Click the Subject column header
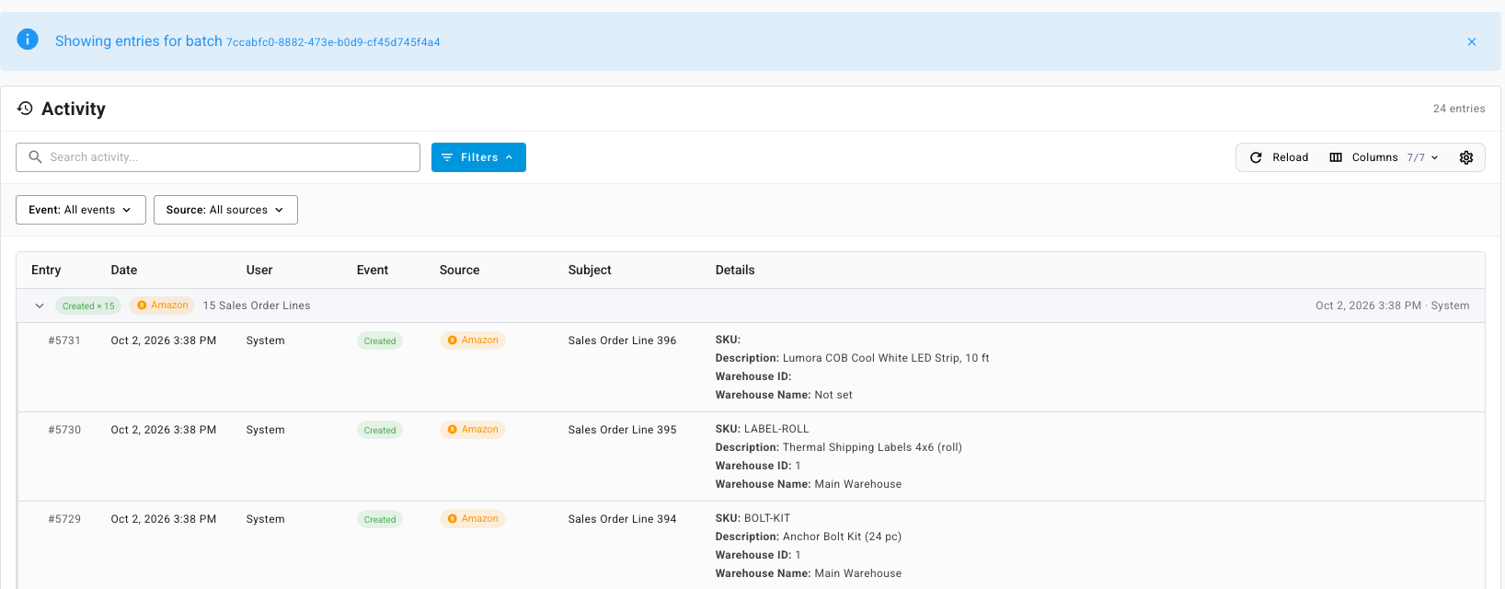The height and width of the screenshot is (589, 1505). pyautogui.click(x=590, y=270)
